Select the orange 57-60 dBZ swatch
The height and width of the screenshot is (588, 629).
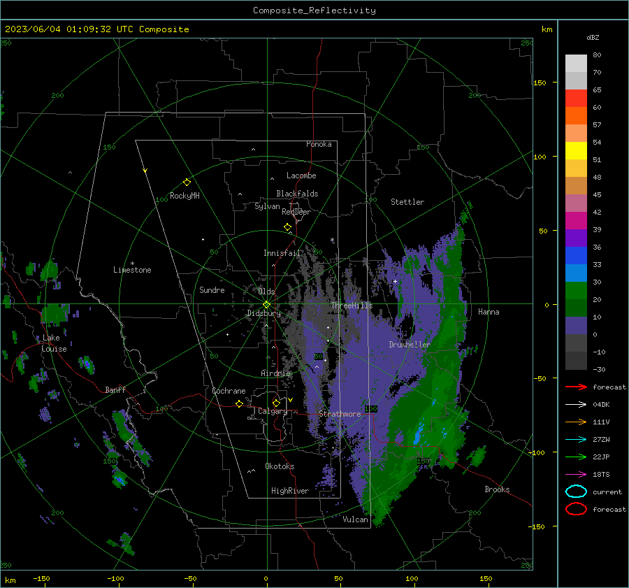point(576,116)
